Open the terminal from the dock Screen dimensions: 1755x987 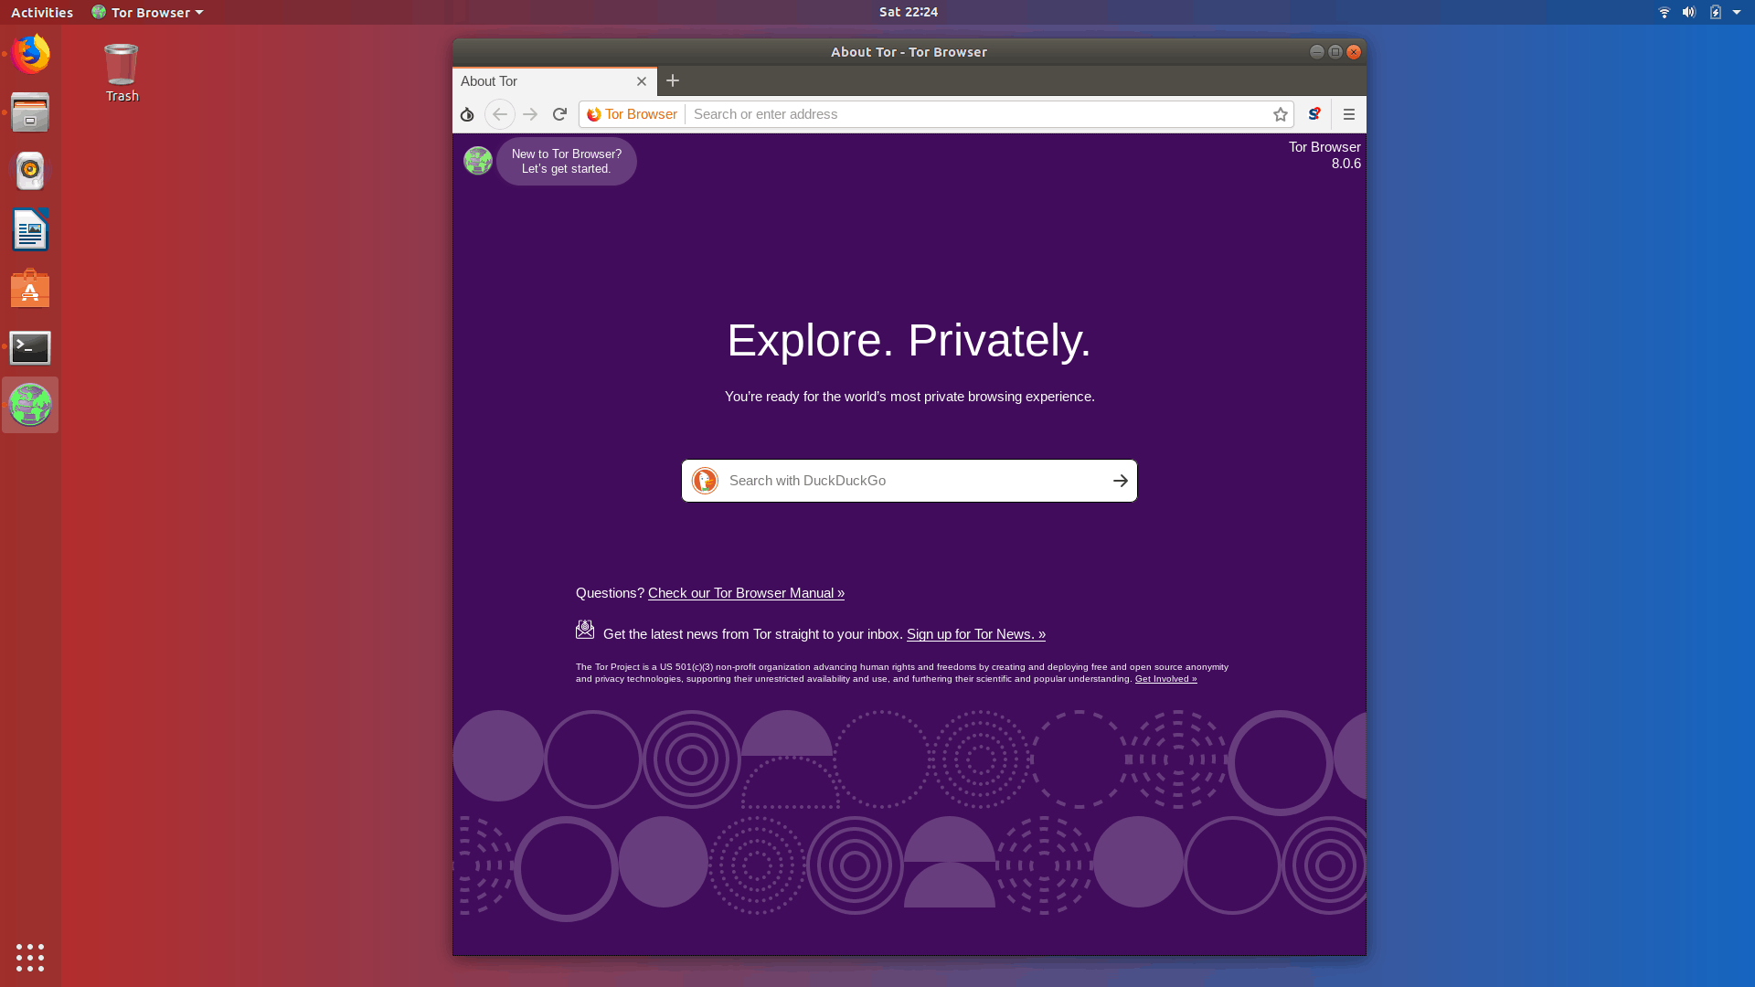point(30,347)
